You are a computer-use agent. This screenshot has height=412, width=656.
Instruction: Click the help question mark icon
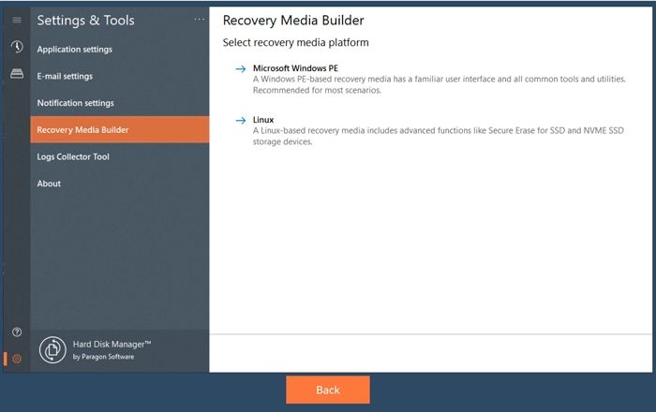16,332
